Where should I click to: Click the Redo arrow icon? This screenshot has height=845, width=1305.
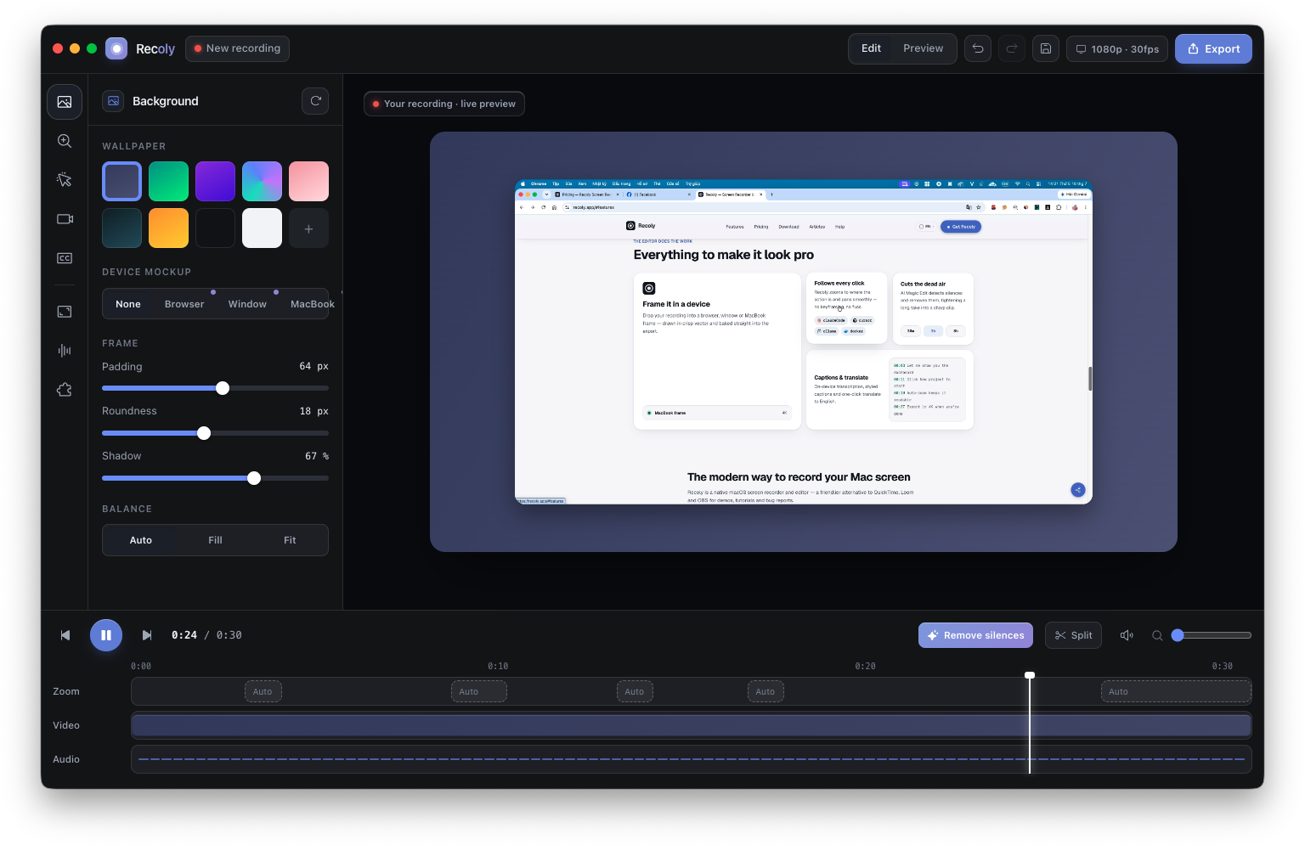click(1012, 48)
